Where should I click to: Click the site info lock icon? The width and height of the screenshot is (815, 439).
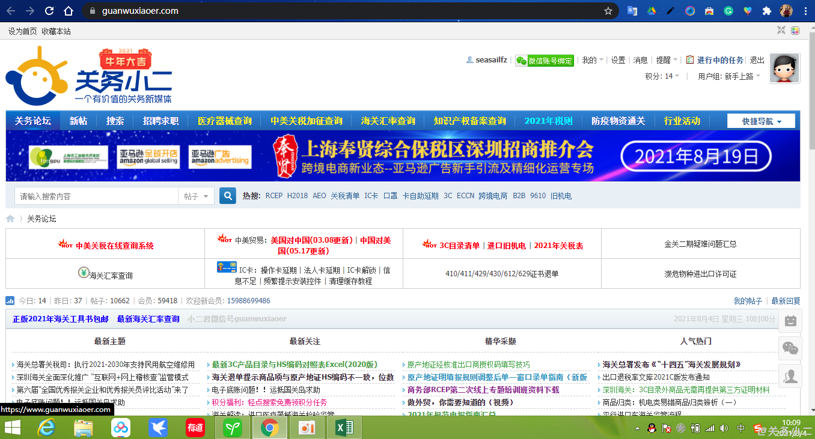[x=92, y=11]
